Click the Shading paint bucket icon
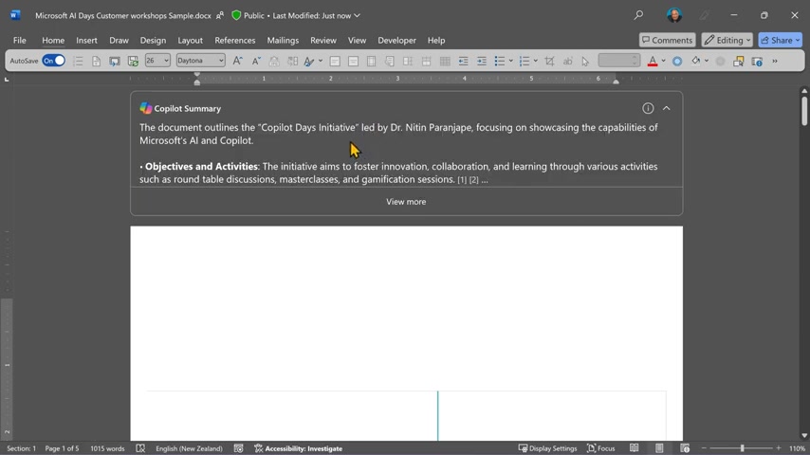 click(696, 61)
